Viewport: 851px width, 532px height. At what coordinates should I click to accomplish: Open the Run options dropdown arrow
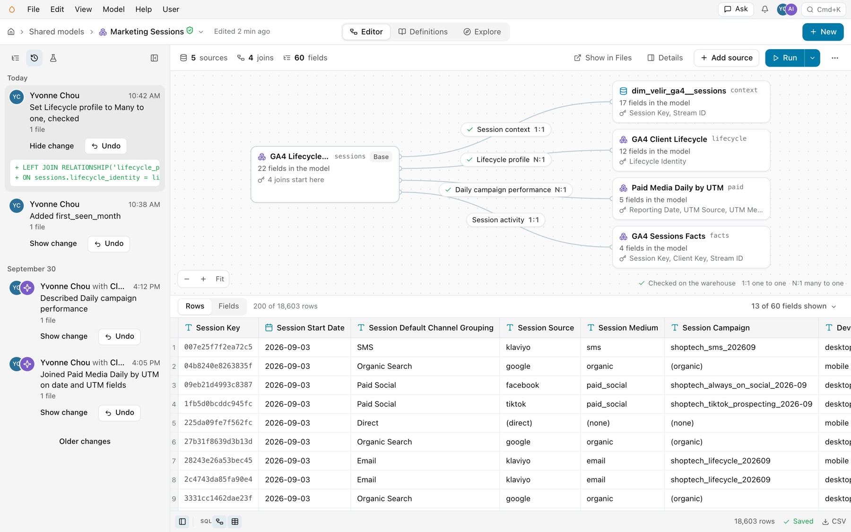coord(812,58)
